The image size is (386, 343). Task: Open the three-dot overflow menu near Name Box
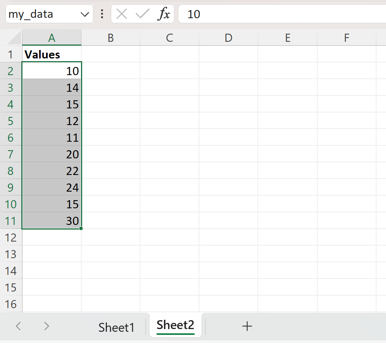point(102,14)
